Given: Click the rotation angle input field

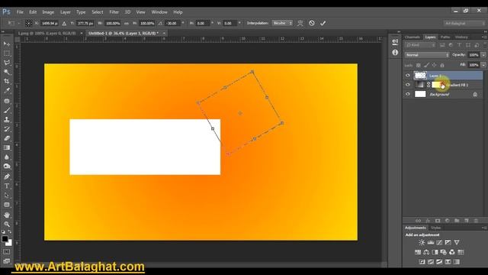Looking at the screenshot, I should point(172,24).
